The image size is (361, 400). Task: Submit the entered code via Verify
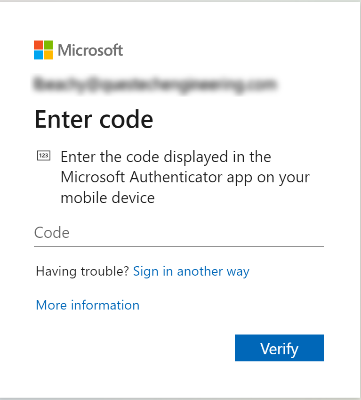pos(279,348)
